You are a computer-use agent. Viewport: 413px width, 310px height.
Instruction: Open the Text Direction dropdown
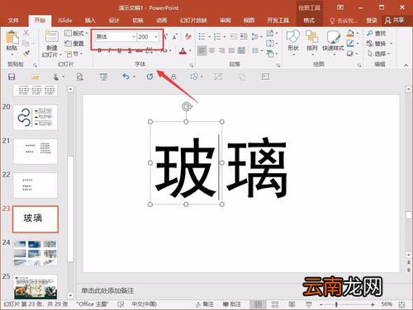pyautogui.click(x=272, y=33)
